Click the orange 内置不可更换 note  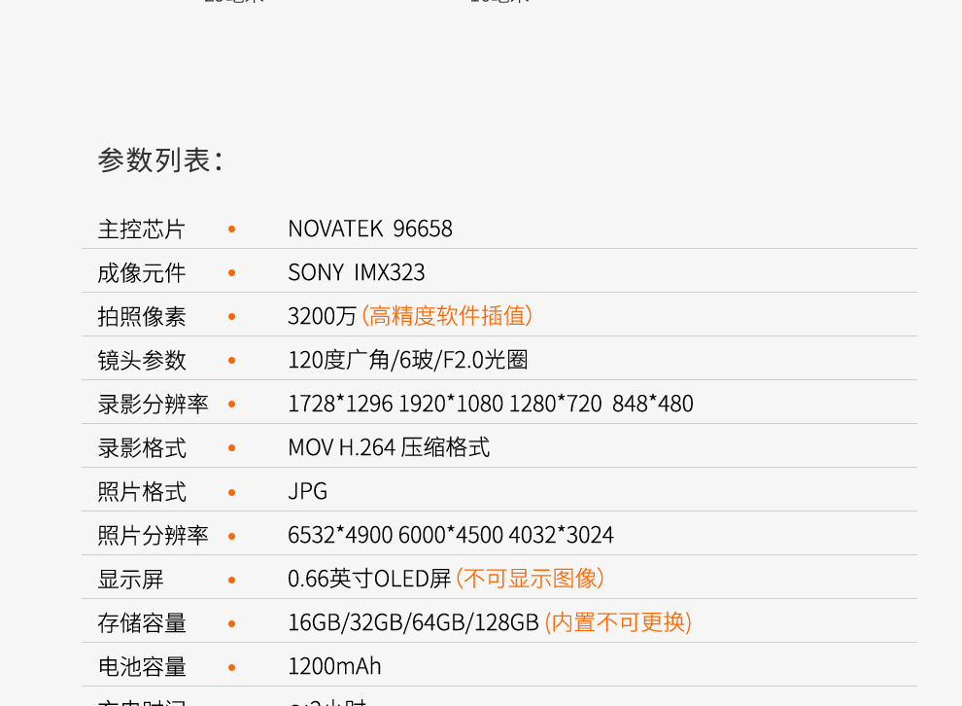[x=618, y=623]
